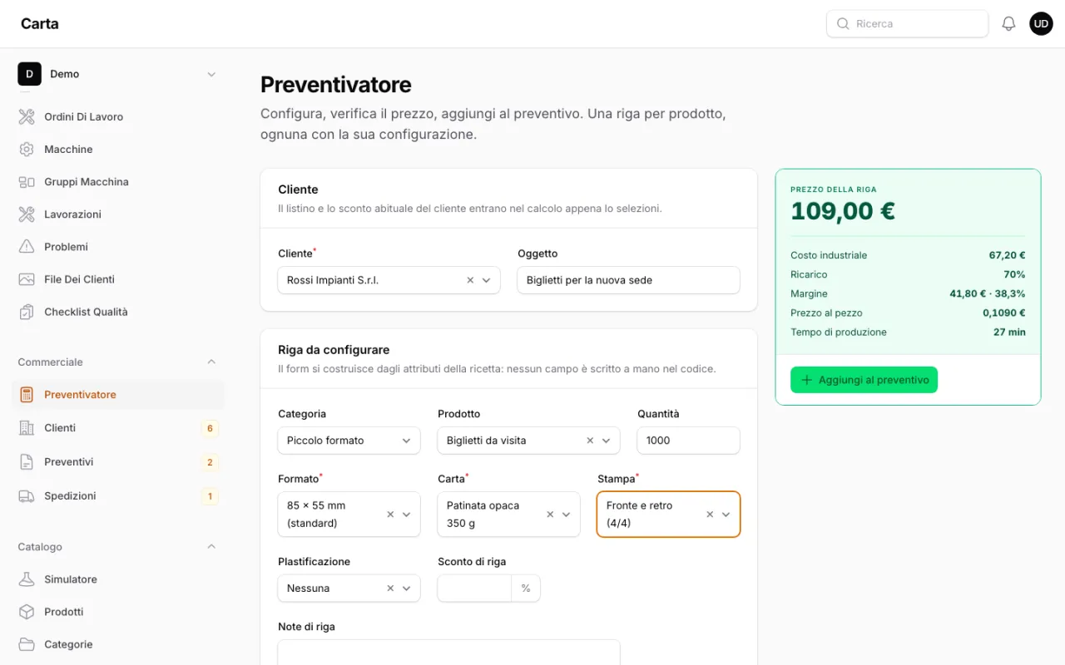Click the Preventivi document icon
Screen dimensions: 1065x665
(x=27, y=462)
